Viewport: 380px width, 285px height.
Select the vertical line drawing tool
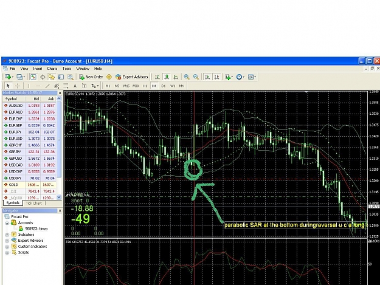coord(29,86)
